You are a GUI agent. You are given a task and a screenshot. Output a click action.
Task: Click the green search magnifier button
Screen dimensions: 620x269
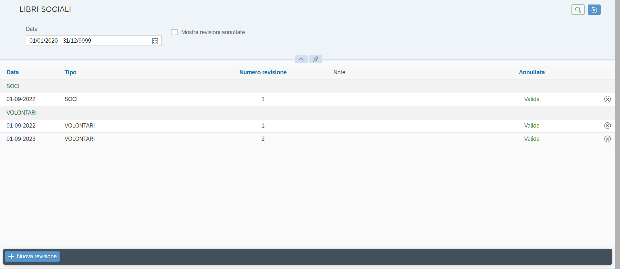click(578, 10)
